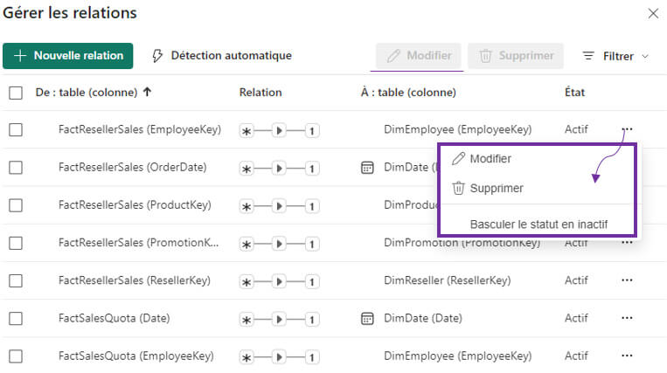
Task: Open more options for FactSalesQuota (EmployeeKey) row
Action: pyautogui.click(x=627, y=356)
